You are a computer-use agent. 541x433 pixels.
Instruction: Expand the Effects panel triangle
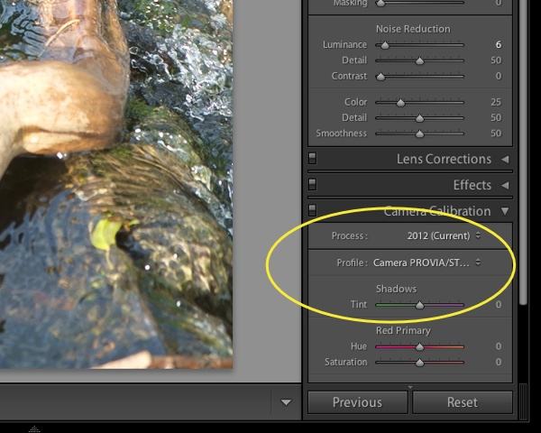(x=505, y=185)
